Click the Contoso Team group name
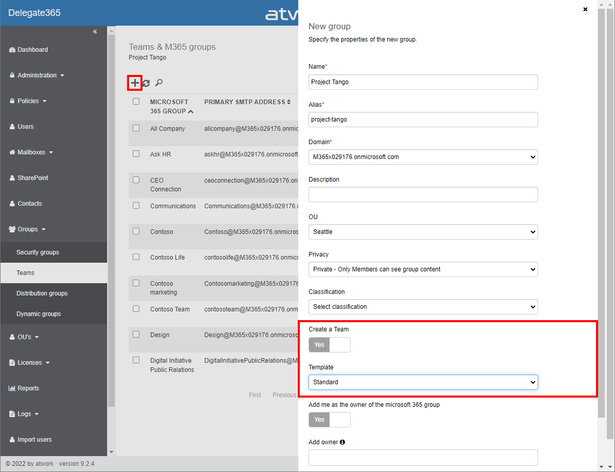615x472 pixels. (170, 309)
